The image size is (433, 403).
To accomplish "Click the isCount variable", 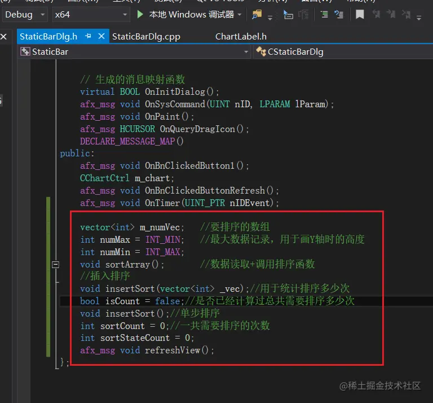I will coord(122,301).
